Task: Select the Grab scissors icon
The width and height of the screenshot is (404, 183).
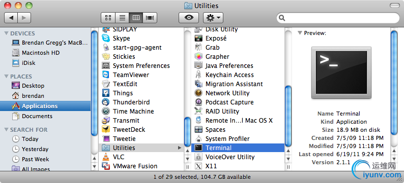Action: (x=198, y=48)
